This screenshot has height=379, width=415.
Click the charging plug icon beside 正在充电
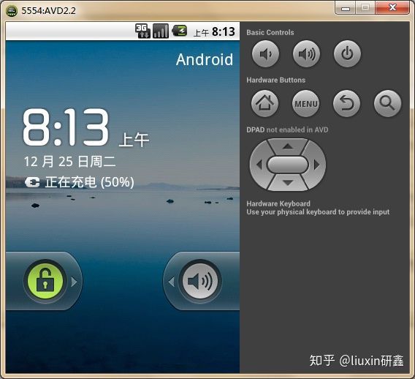(32, 182)
